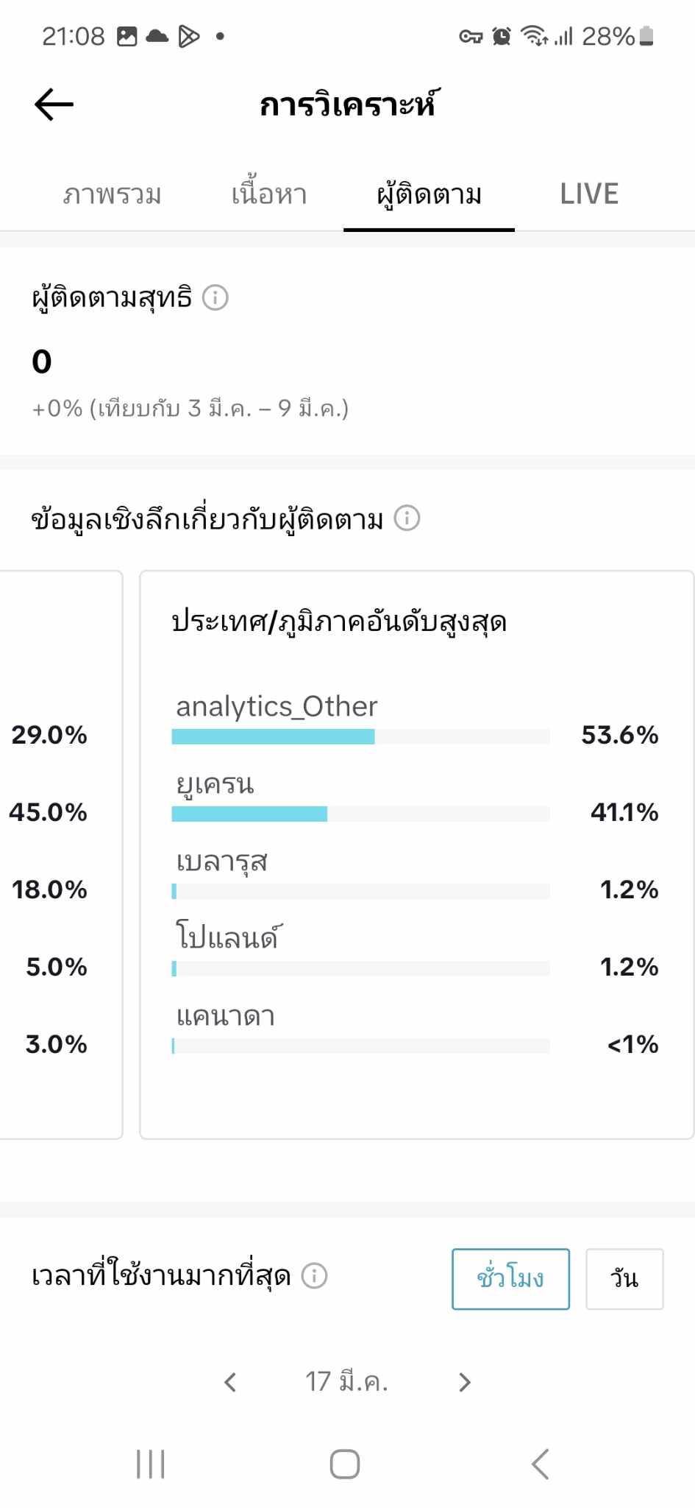
Task: Tap the ยูเครน percentage bar
Action: click(360, 814)
